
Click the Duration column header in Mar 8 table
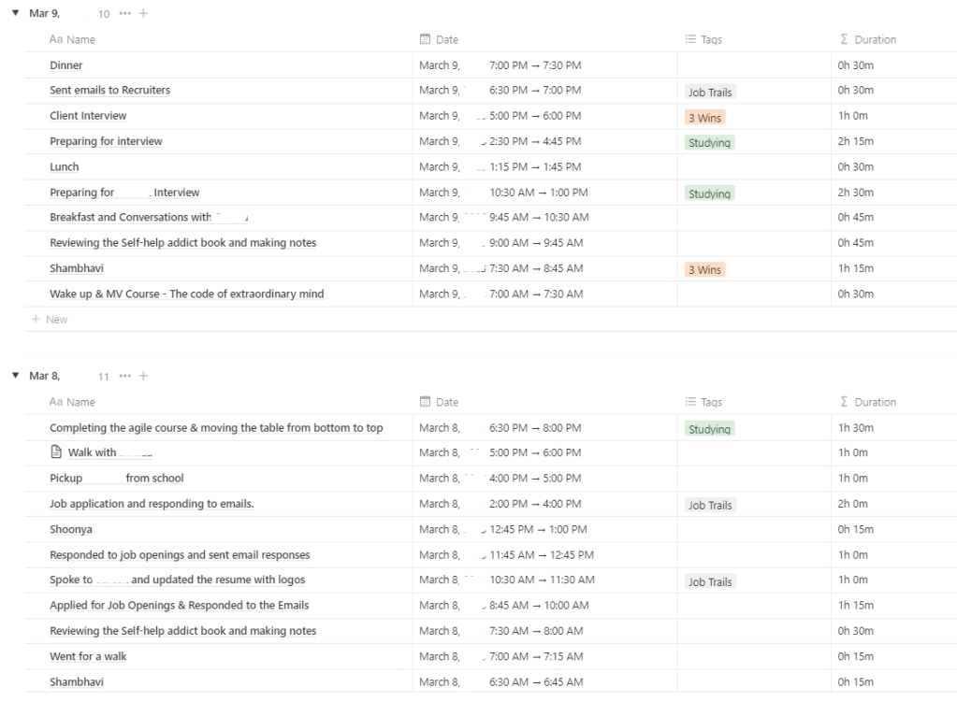875,402
